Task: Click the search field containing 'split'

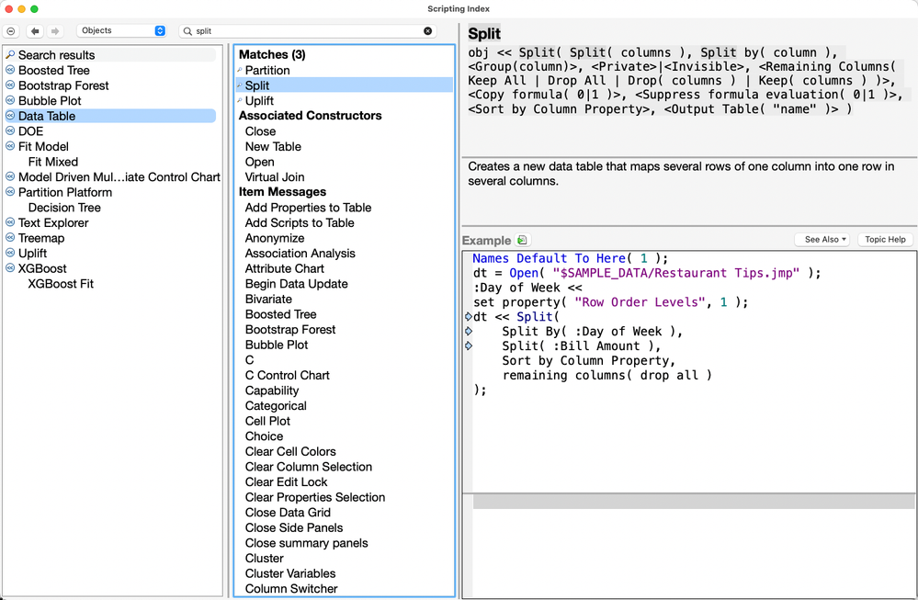Action: coord(307,31)
